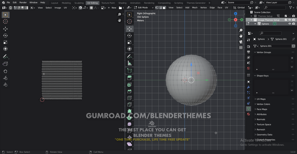This screenshot has height=154, width=297.
Task: Add a vertex group with plus button
Action: pyautogui.click(x=292, y=58)
